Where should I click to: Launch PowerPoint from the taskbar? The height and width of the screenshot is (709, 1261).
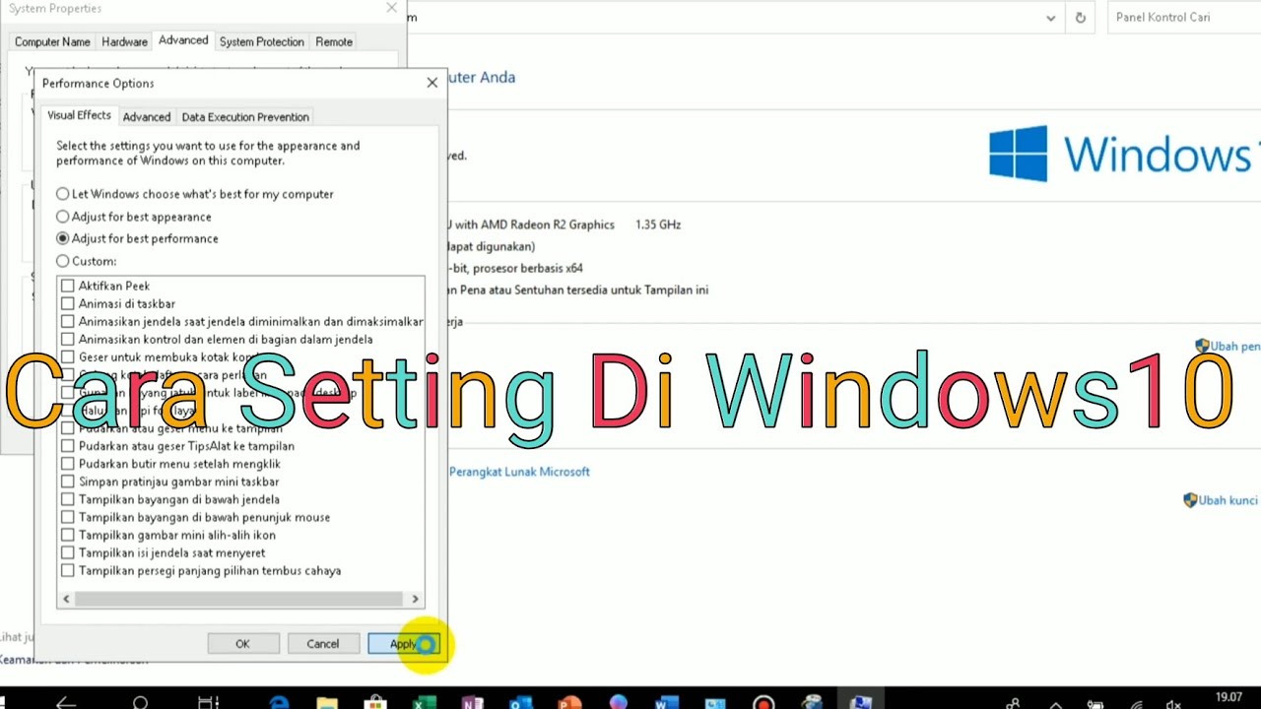569,703
